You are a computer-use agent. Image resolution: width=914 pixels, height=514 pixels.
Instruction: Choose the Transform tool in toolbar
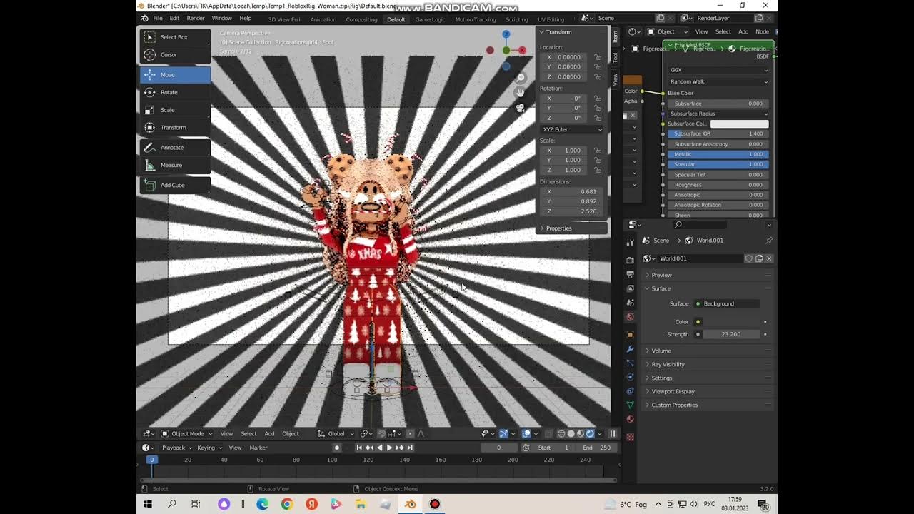coord(175,127)
